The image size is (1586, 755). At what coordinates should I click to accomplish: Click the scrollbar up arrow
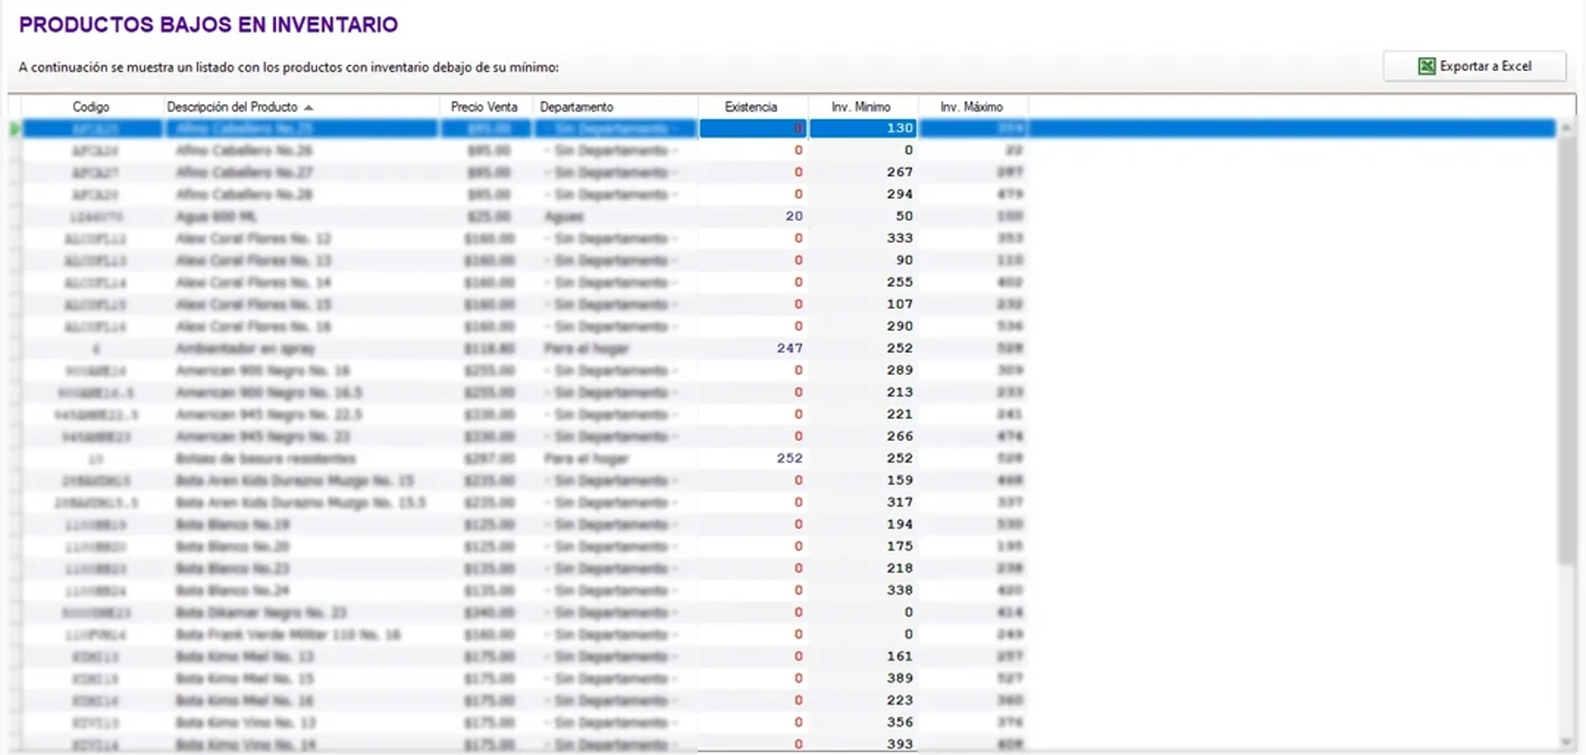coord(1565,128)
